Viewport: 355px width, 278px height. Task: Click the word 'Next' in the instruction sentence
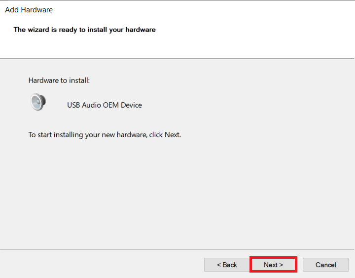[172, 134]
